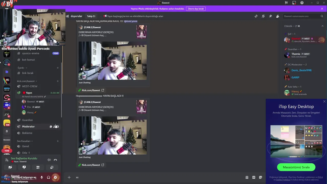Open the B server icon in sidebar
This screenshot has height=184, width=327.
[x=7, y=131]
